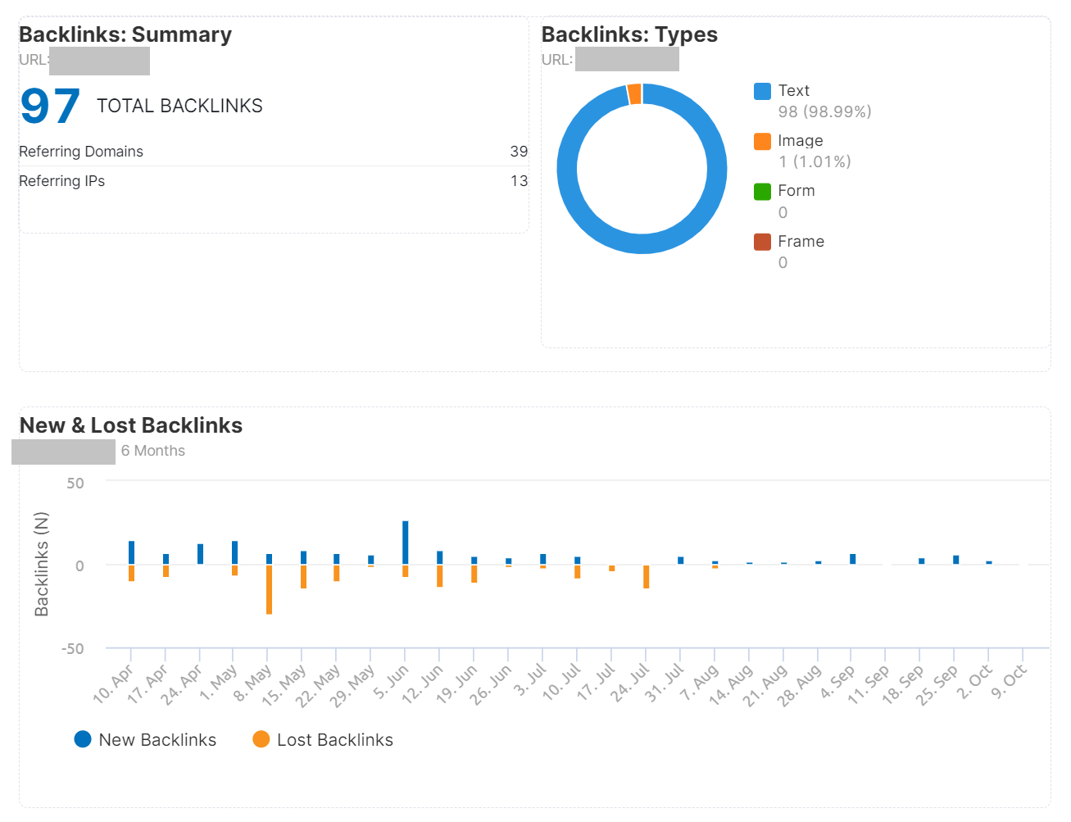Screen dimensions: 1071x822
Task: Click the blue Text legend square
Action: coord(763,90)
